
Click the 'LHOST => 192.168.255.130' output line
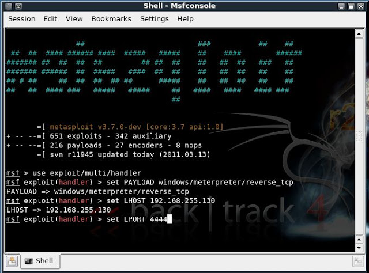(x=59, y=210)
